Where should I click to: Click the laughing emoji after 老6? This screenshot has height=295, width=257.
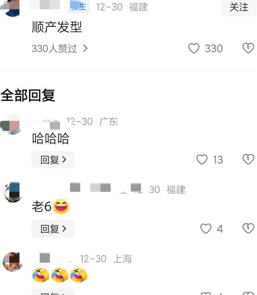(61, 206)
